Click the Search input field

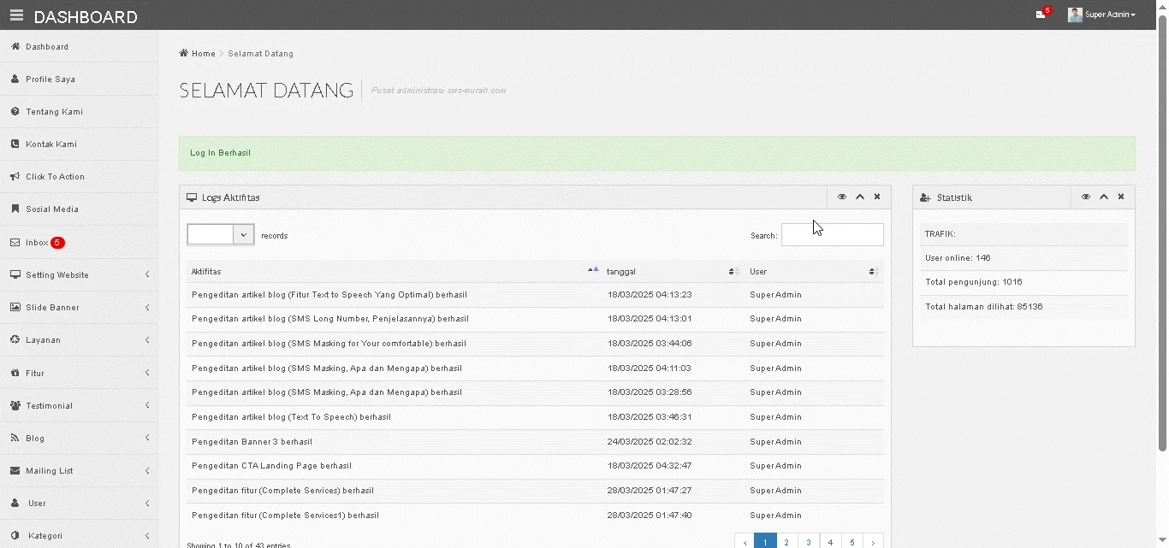(x=832, y=235)
